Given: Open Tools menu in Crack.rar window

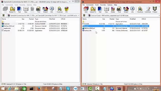Looking at the screenshot, I should pos(97,5).
